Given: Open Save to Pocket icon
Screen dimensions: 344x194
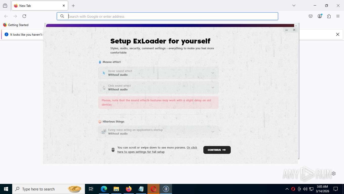Looking at the screenshot, I should 311,16.
